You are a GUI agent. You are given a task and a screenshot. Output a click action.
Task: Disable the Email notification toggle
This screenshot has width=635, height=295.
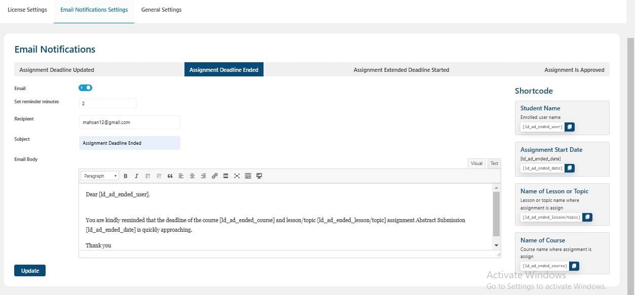pyautogui.click(x=85, y=88)
